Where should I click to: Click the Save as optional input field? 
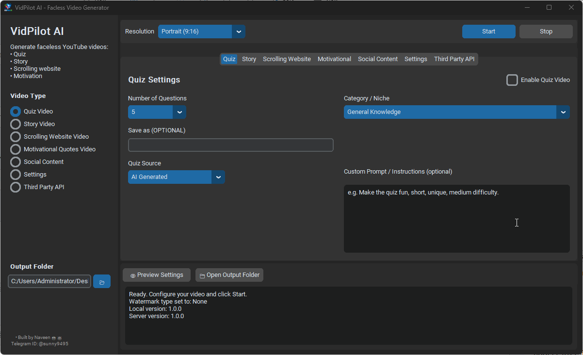[x=230, y=145]
